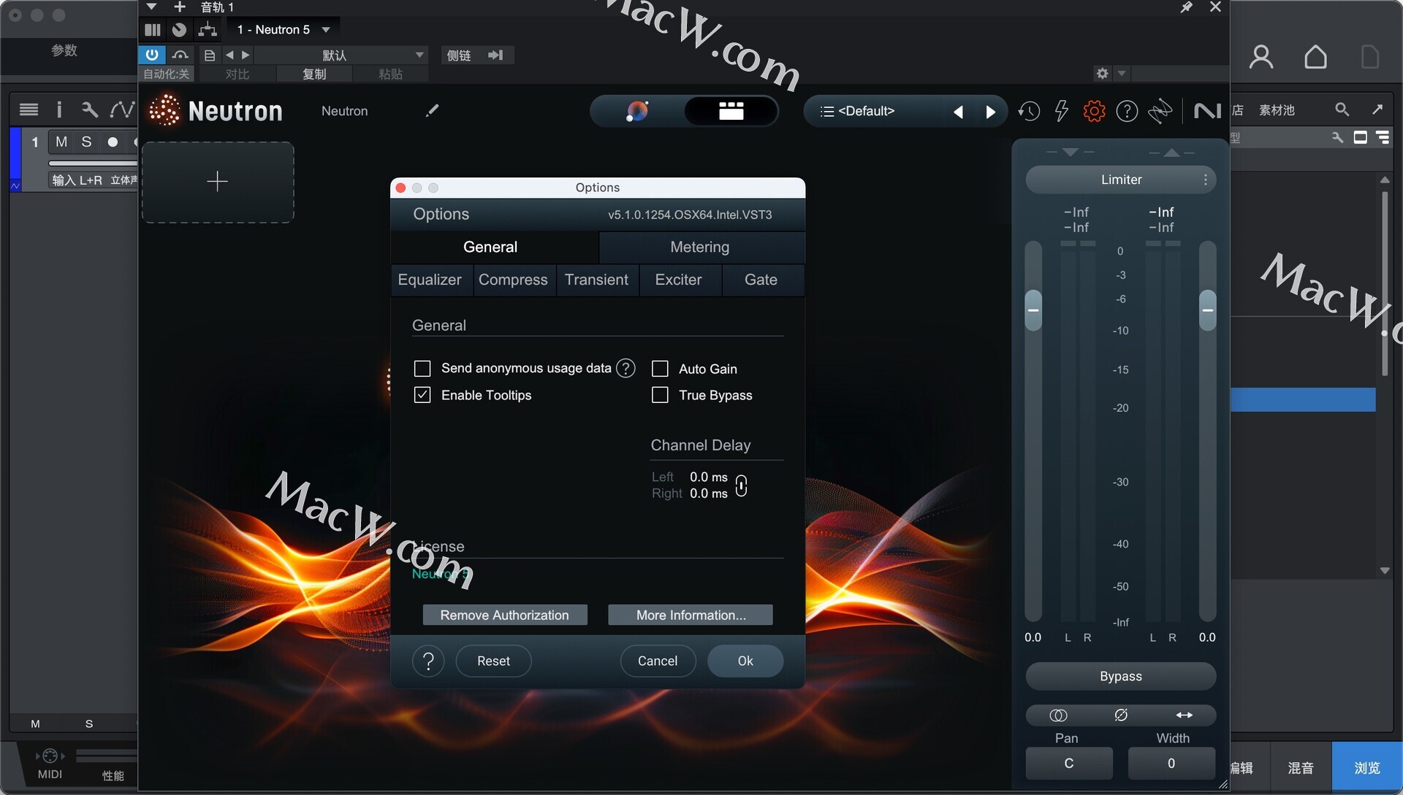Click the More Information... button

(691, 615)
